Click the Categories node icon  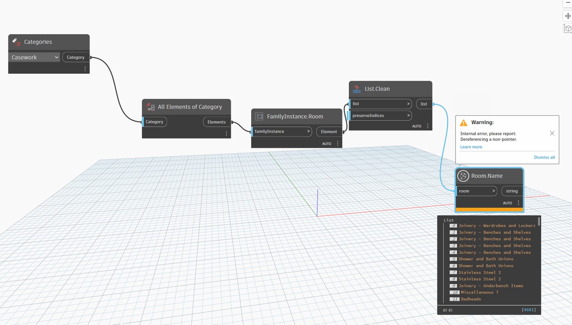click(x=16, y=42)
